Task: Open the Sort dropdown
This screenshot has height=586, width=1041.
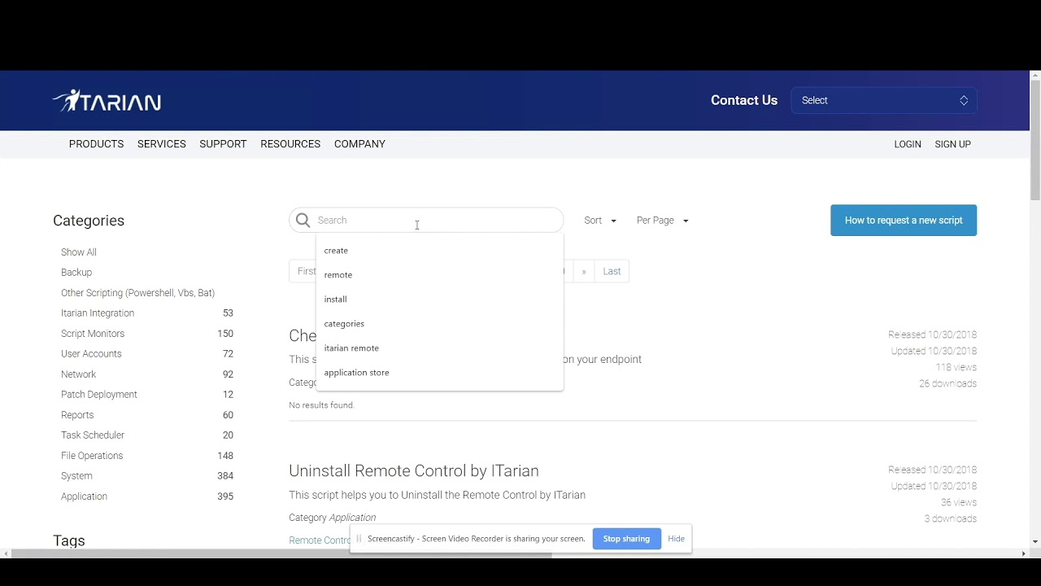Action: 600,221
